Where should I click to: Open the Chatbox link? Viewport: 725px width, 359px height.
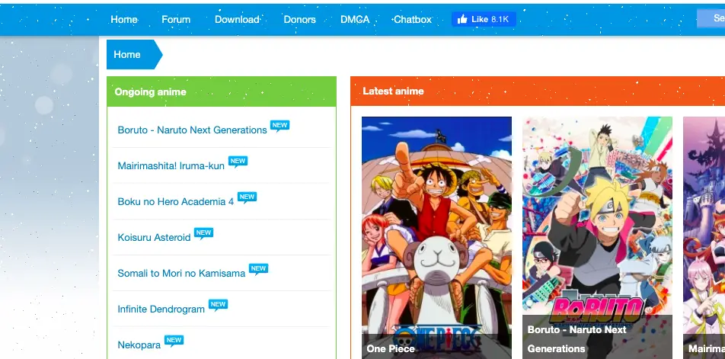pyautogui.click(x=413, y=19)
